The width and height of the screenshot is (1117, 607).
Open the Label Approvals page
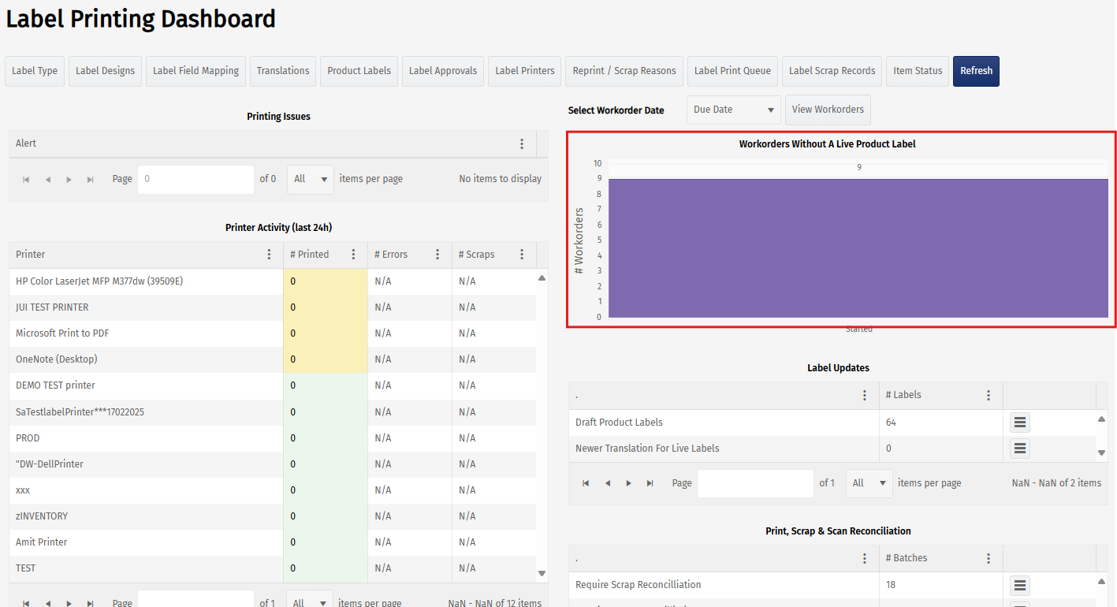click(x=443, y=71)
